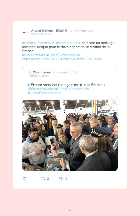
Task: Open the Arts et Métiers - ENSAM profile name
Action: point(49,31)
